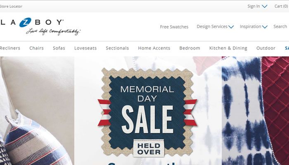Open the Design Services dropdown arrow
This screenshot has height=165, width=289.
pos(231,27)
